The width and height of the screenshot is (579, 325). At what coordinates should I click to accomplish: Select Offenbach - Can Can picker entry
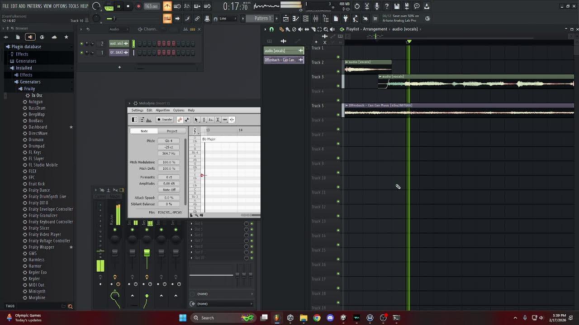point(284,60)
